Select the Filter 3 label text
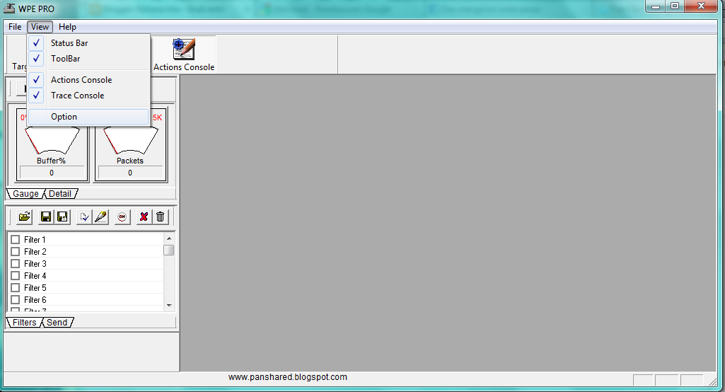Screen dimensions: 725x392 pyautogui.click(x=35, y=264)
